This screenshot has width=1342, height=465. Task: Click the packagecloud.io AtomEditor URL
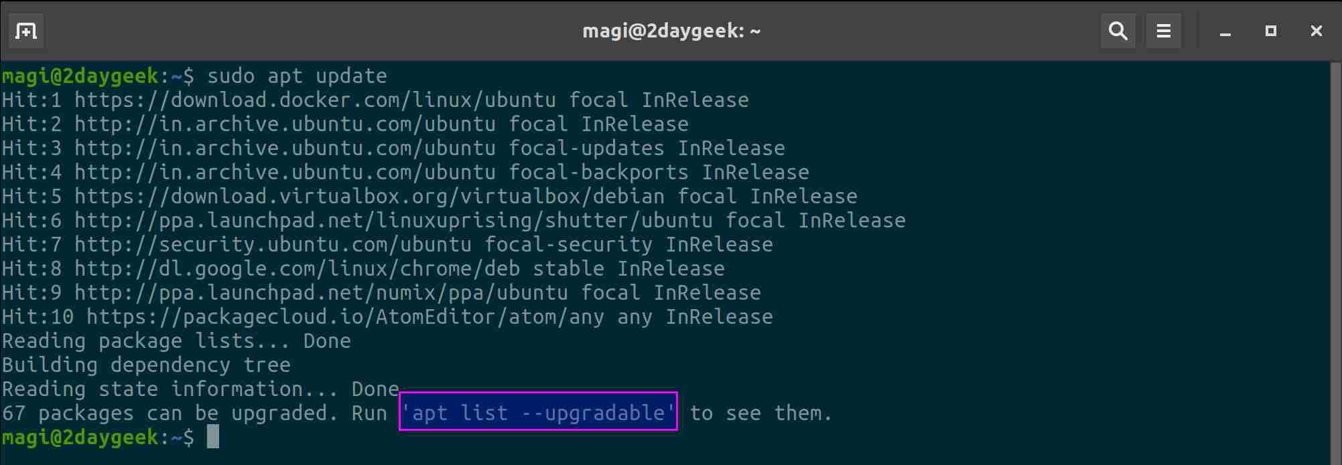click(x=345, y=317)
